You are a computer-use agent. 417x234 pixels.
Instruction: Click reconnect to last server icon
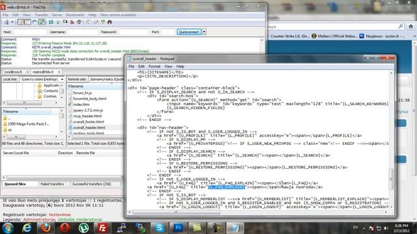tap(79, 22)
